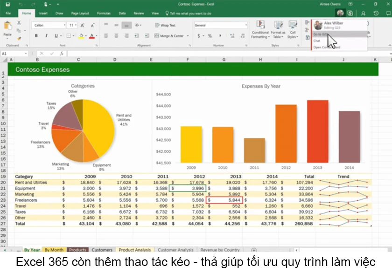Click the Redo arrow in Quick Access

(x=33, y=5)
